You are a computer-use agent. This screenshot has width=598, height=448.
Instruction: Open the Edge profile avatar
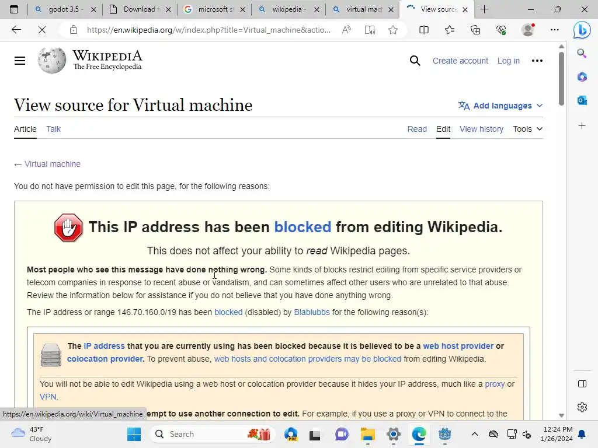[x=528, y=30]
